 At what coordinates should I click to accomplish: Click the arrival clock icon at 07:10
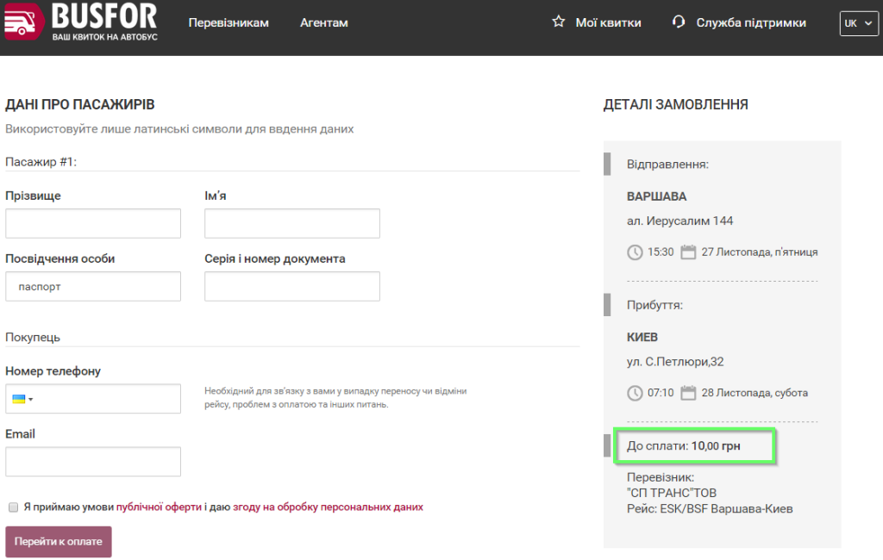pyautogui.click(x=635, y=393)
